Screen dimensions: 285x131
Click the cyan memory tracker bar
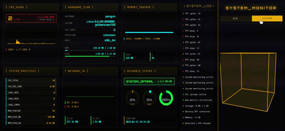tap(149, 32)
